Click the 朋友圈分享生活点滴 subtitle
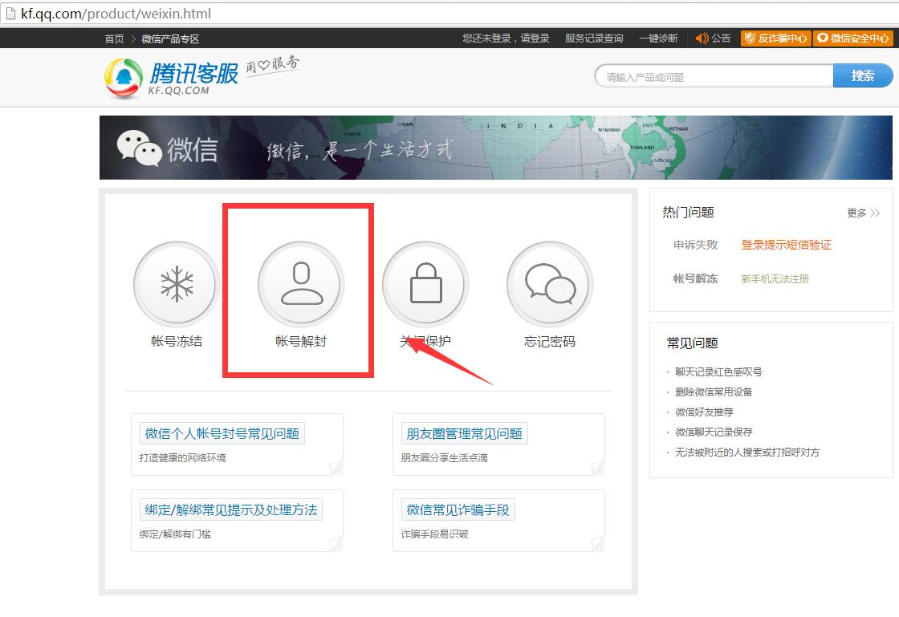 pyautogui.click(x=445, y=458)
